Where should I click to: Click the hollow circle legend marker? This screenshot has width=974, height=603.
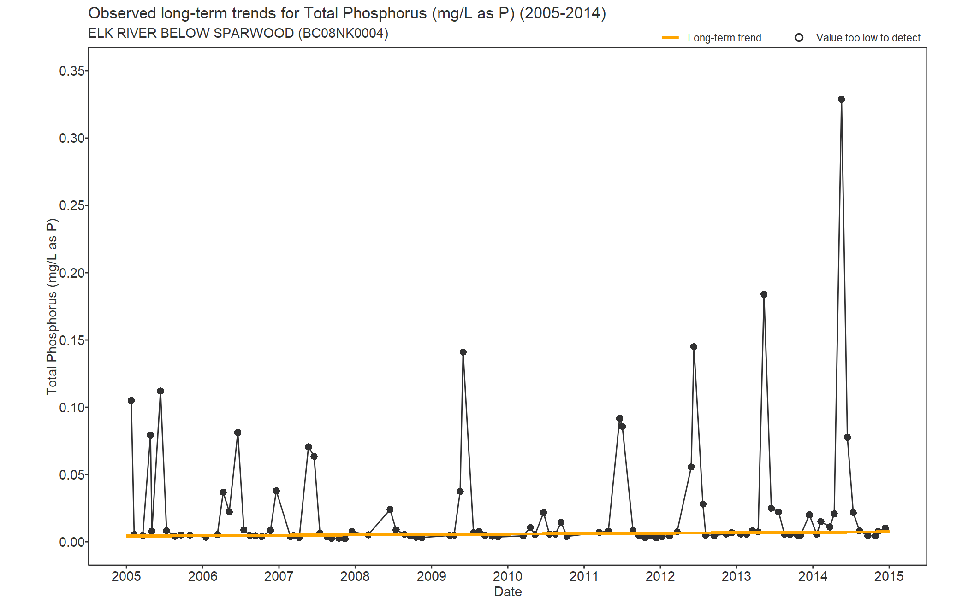[799, 38]
